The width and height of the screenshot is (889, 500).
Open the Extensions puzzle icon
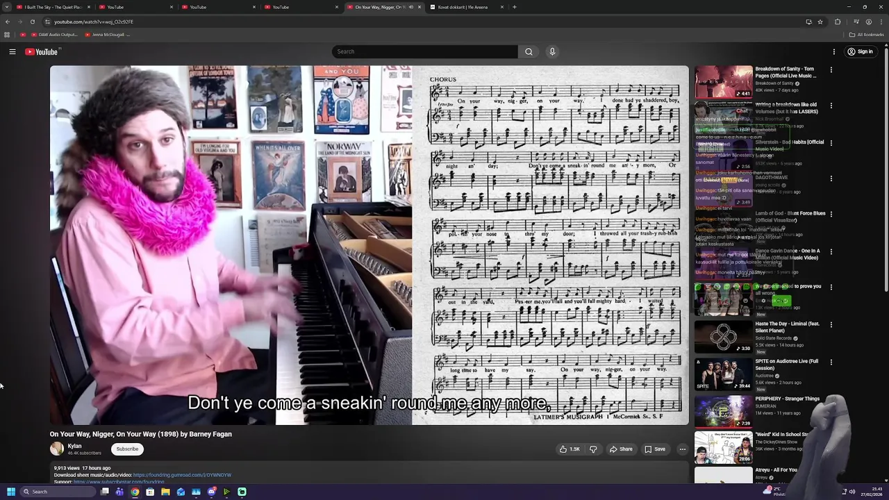838,22
